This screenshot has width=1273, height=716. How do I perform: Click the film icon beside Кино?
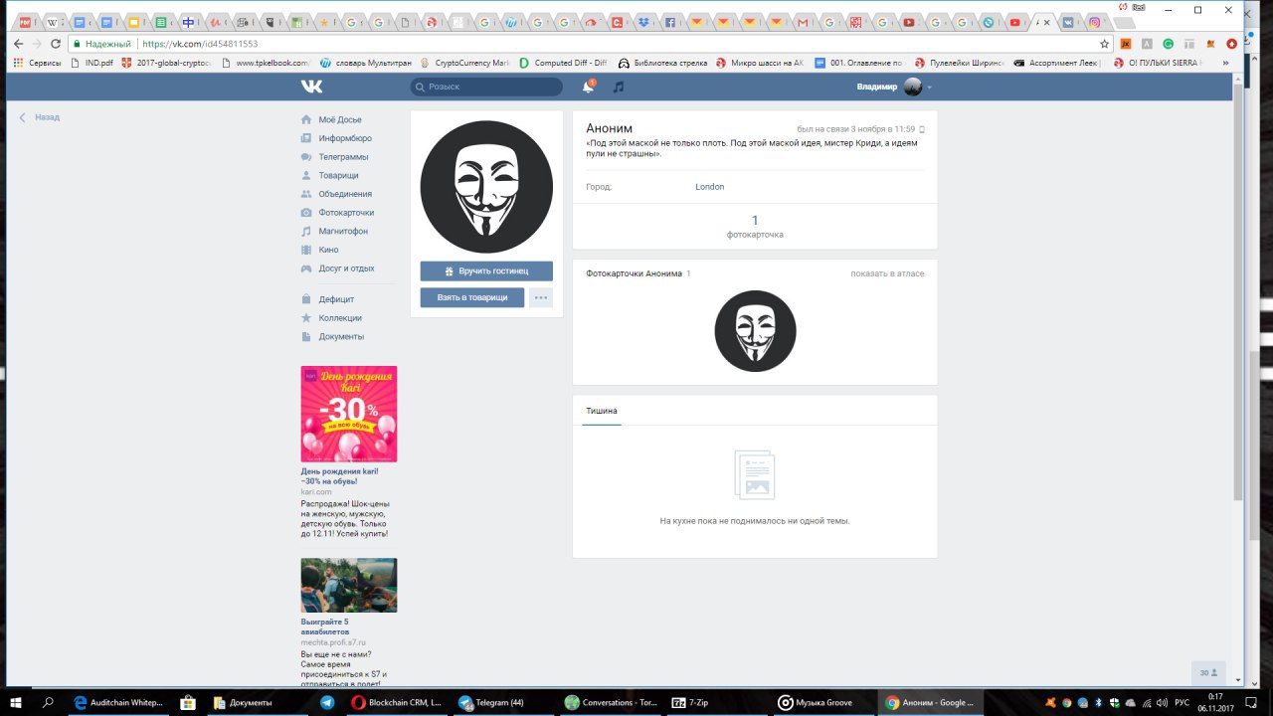(307, 250)
